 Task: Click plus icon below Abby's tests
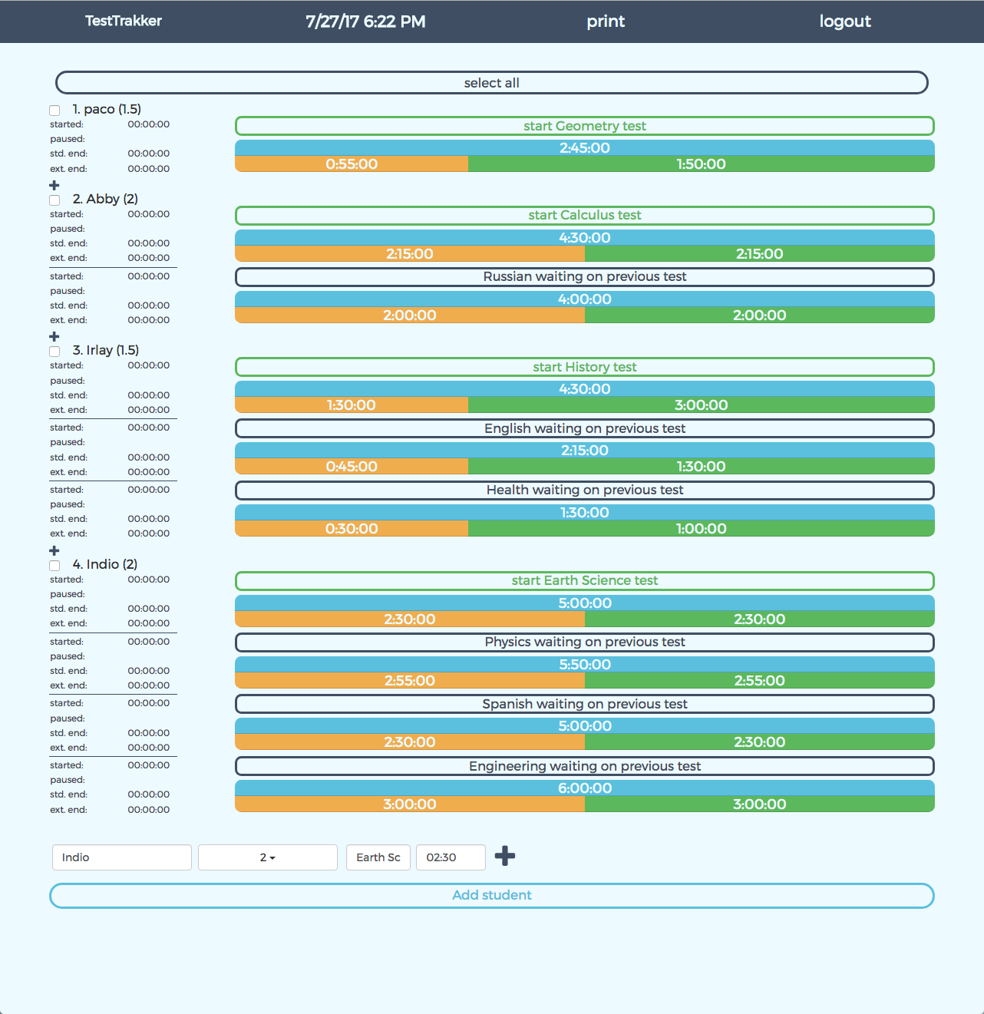(54, 336)
